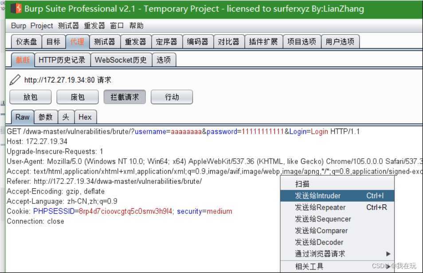Choose 发送给Intruder from context menu
Viewport: 423px width, 273px height.
337,195
